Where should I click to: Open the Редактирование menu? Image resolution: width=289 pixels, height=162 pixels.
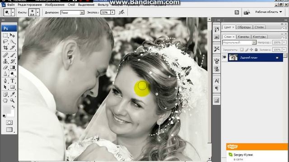[30, 5]
